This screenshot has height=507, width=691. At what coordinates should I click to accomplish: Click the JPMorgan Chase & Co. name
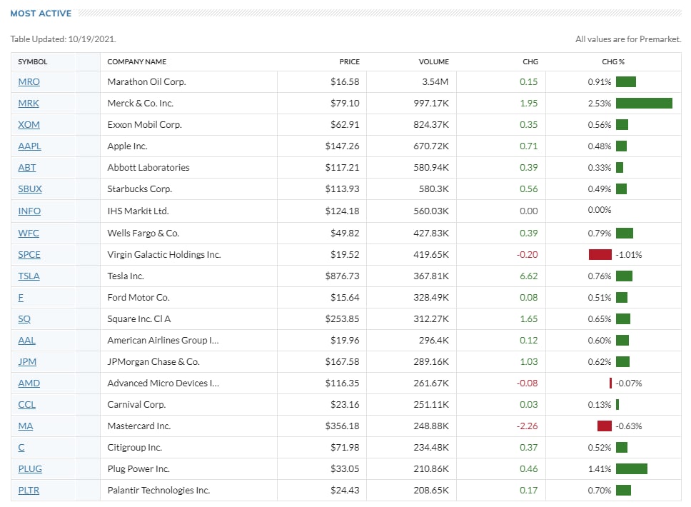point(153,362)
